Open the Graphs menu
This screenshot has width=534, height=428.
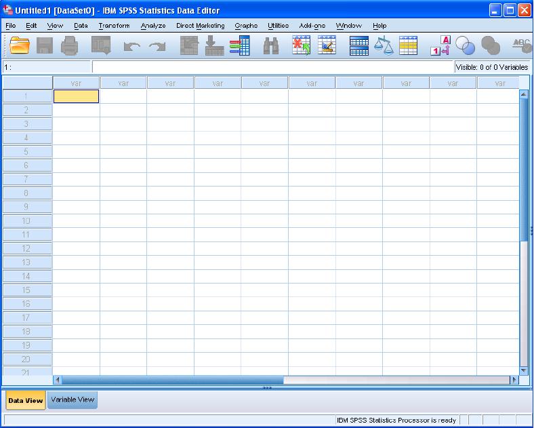[246, 26]
